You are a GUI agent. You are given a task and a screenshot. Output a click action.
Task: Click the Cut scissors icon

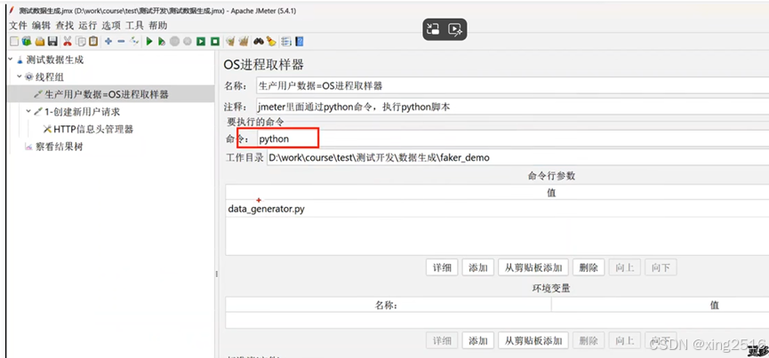(68, 42)
